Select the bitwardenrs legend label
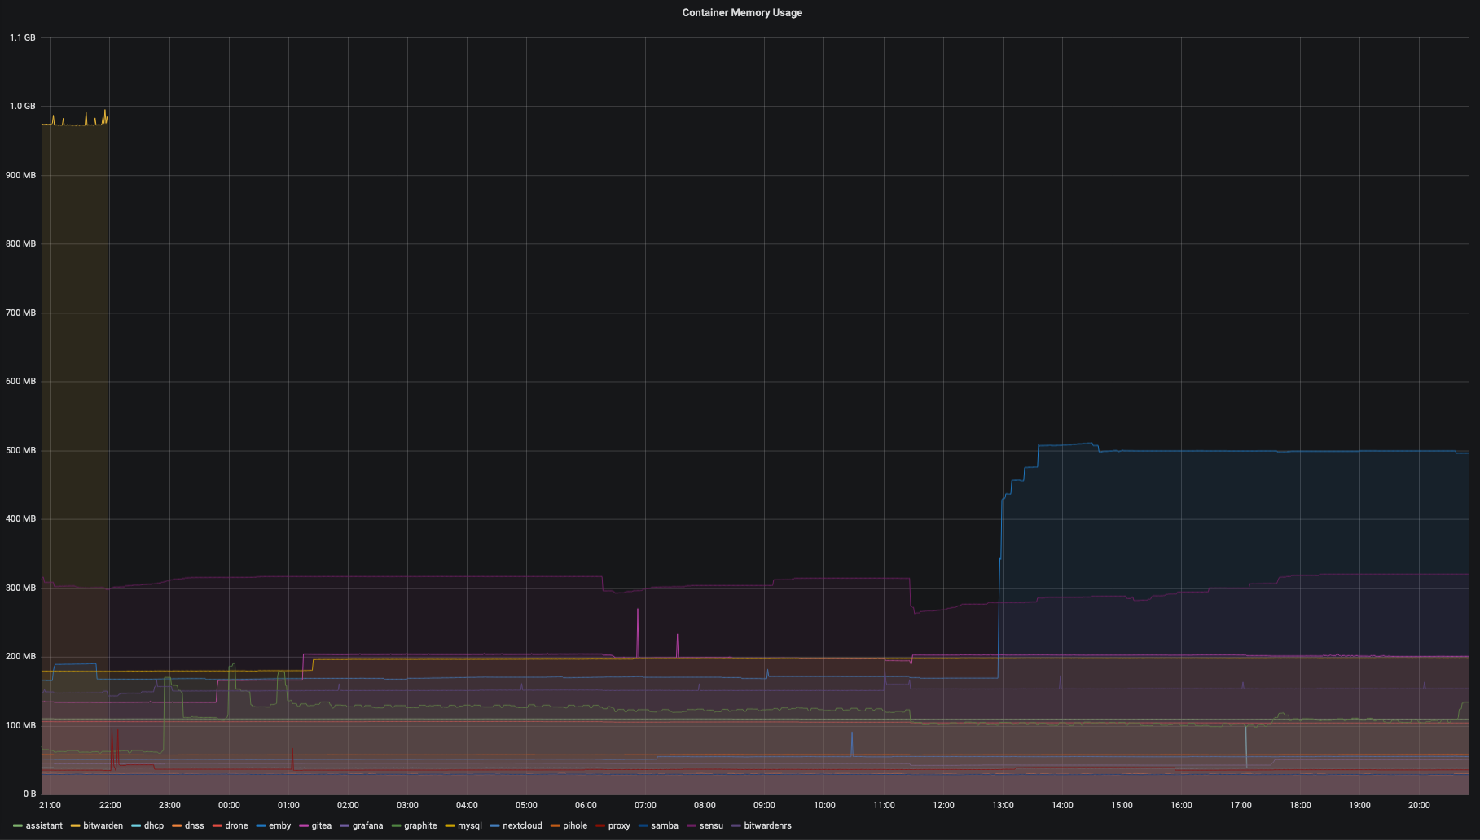Image resolution: width=1480 pixels, height=840 pixels. tap(767, 825)
